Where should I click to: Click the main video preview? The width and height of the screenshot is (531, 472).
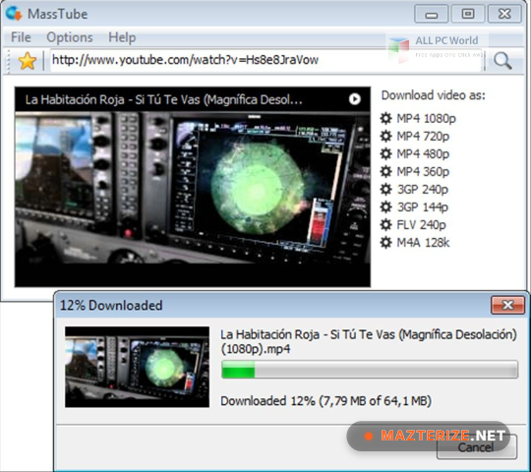[x=193, y=187]
